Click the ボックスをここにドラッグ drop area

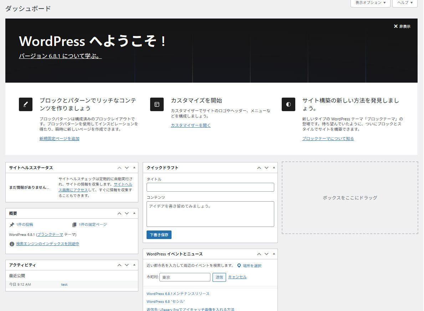pyautogui.click(x=350, y=198)
